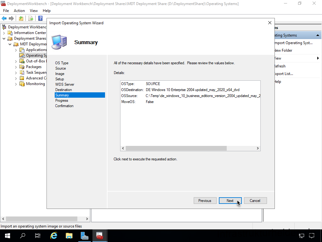Open the Windows Start menu

tap(8, 236)
